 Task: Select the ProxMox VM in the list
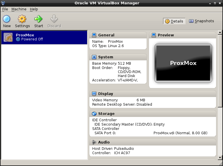44,37
